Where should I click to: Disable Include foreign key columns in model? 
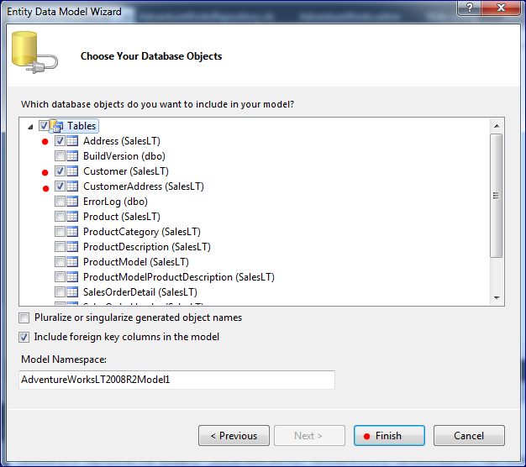24,337
